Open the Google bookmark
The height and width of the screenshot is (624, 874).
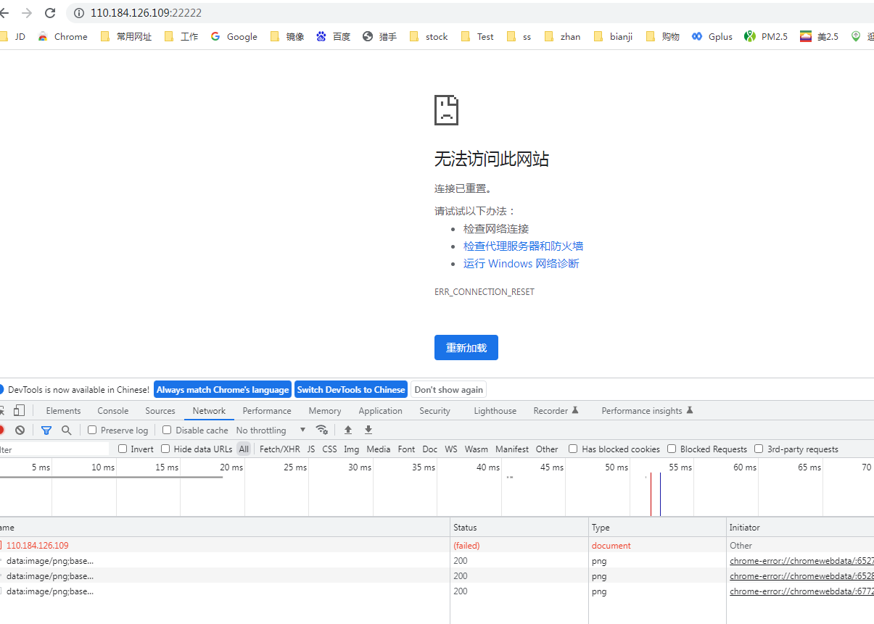pyautogui.click(x=234, y=36)
